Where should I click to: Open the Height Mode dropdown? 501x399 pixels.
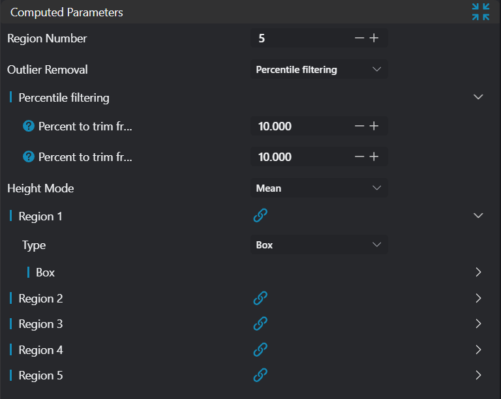pos(319,188)
